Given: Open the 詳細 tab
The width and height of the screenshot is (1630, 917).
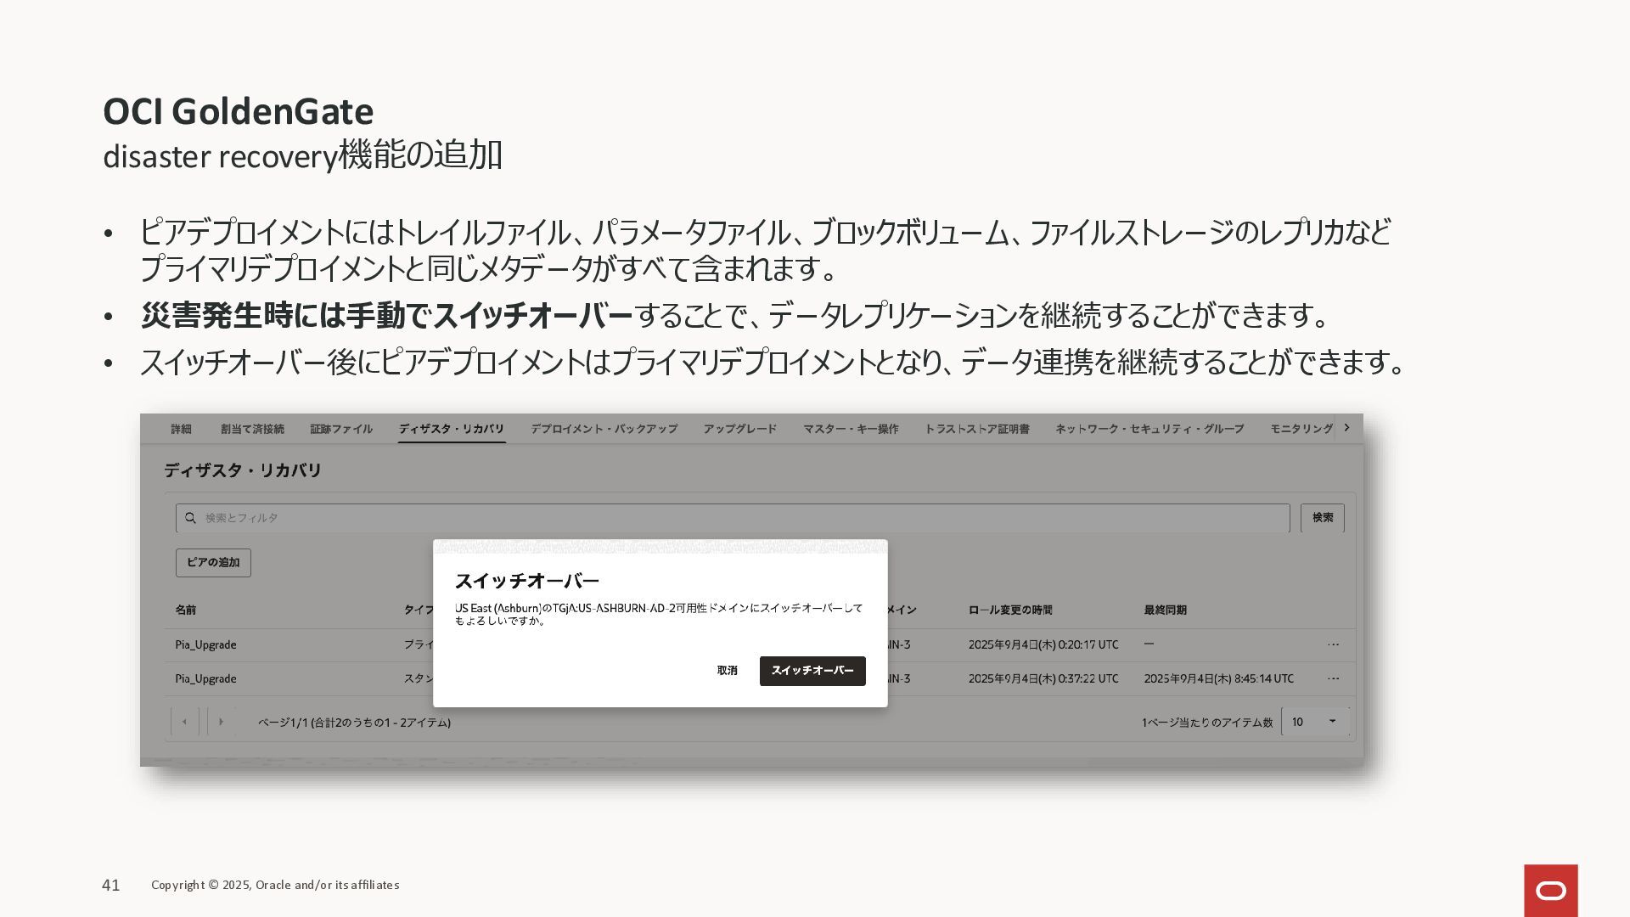Looking at the screenshot, I should [181, 429].
